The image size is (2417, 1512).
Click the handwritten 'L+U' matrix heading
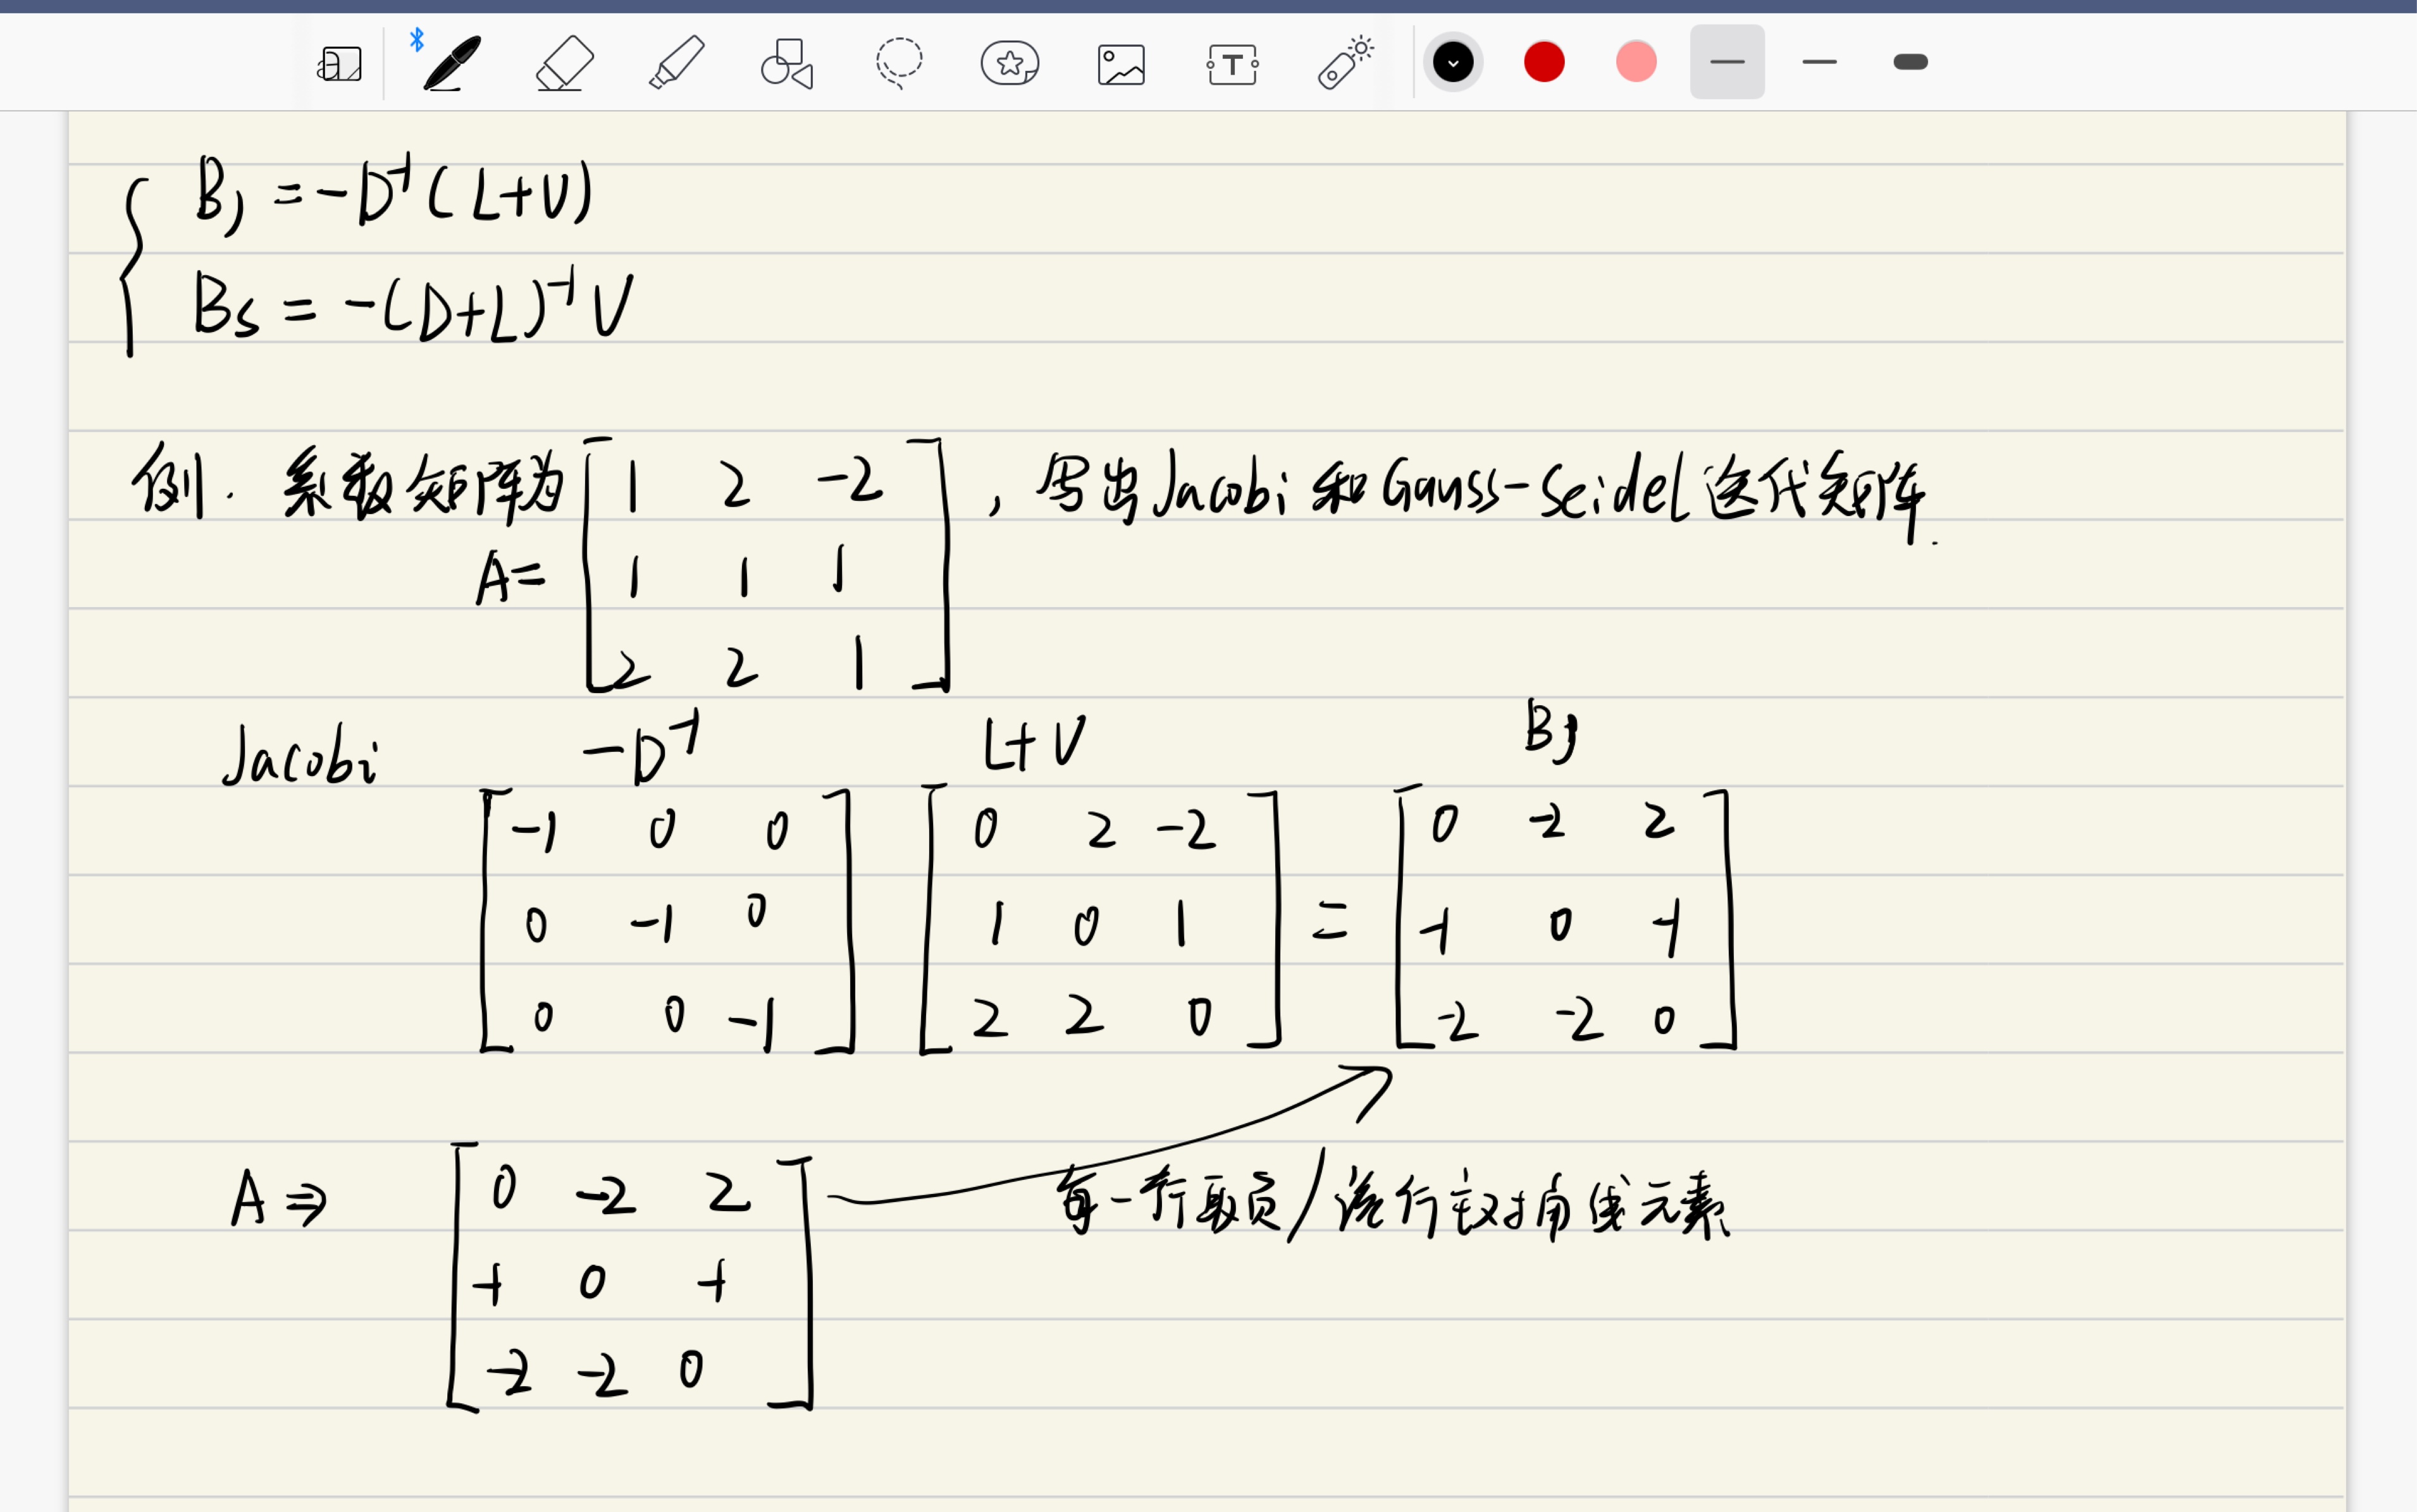click(1034, 743)
